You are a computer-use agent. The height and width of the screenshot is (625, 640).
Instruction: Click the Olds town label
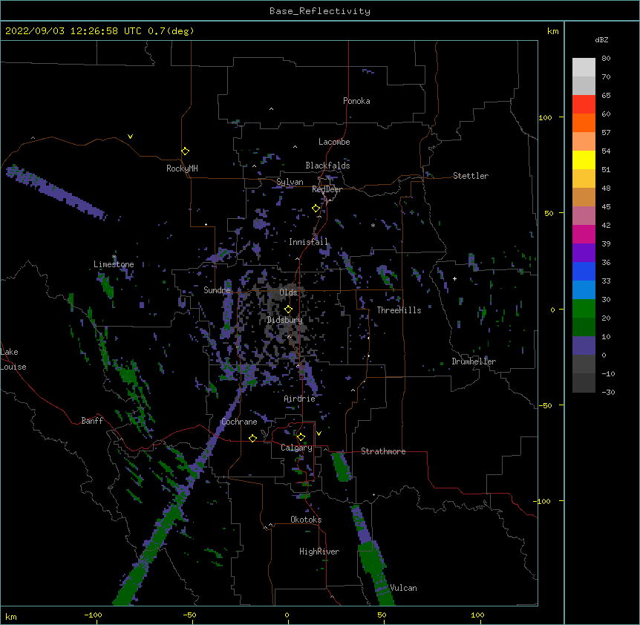click(x=288, y=292)
